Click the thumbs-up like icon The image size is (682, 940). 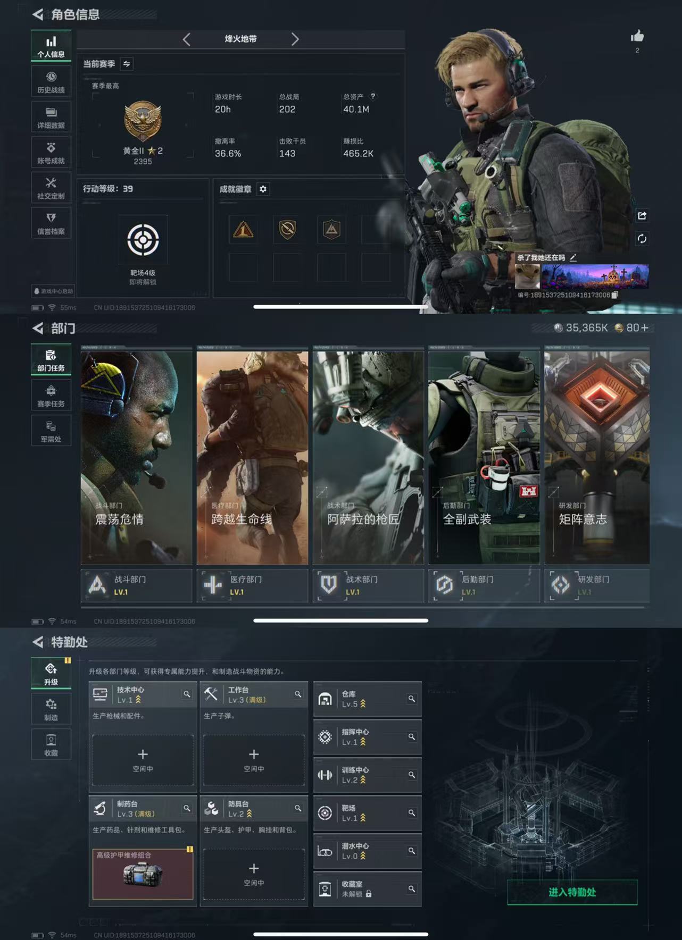pyautogui.click(x=637, y=37)
